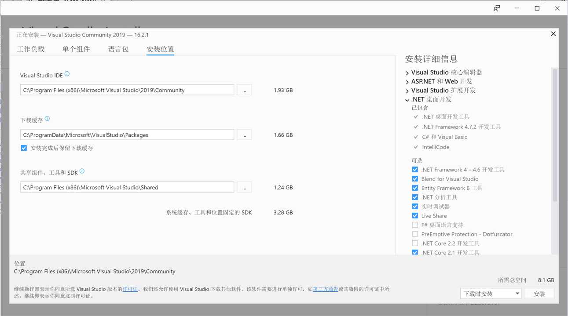Click C# 和 Visual Basic included item
This screenshot has width=568, height=316.
click(444, 137)
